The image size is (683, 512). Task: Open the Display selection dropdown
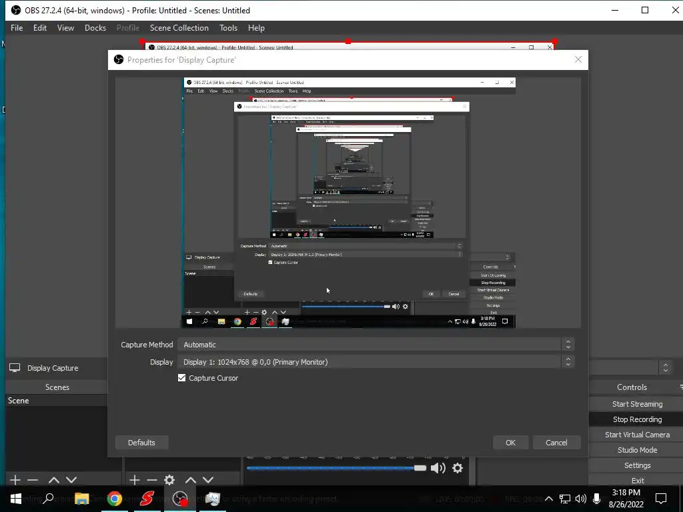(376, 362)
